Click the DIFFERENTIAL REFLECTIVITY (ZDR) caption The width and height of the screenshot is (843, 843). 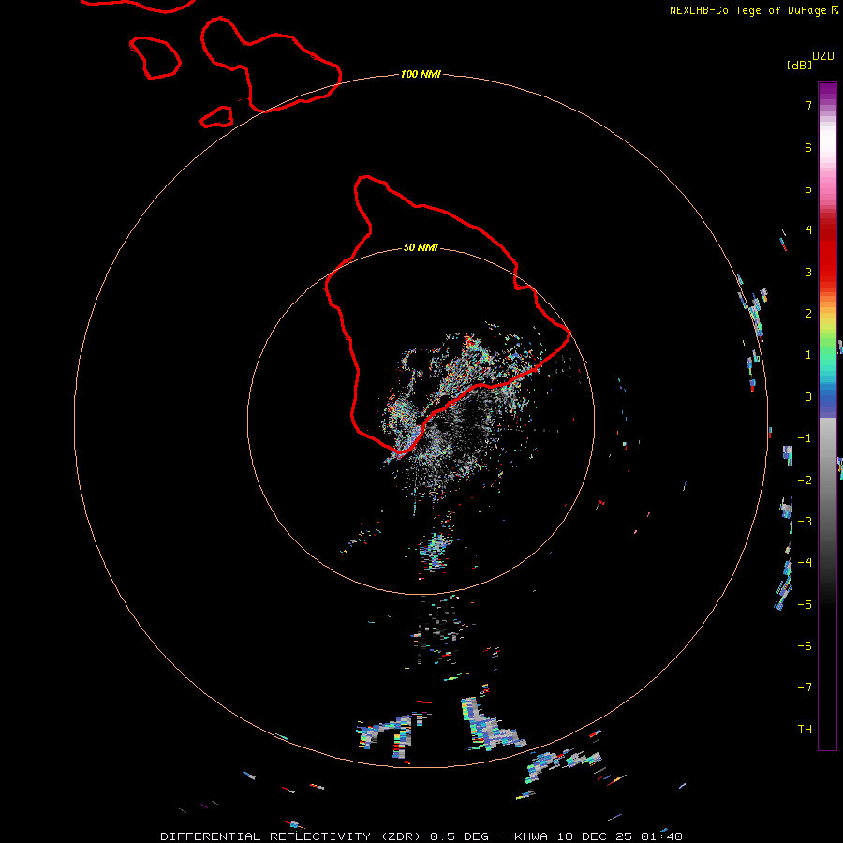coord(291,836)
